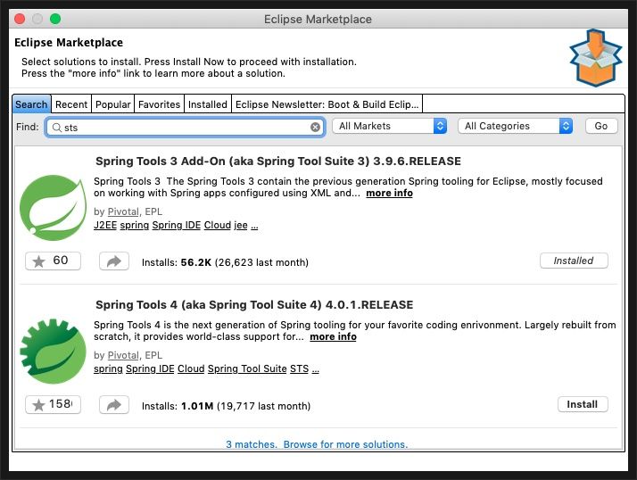Open the All Markets dropdown
The image size is (637, 480).
389,127
